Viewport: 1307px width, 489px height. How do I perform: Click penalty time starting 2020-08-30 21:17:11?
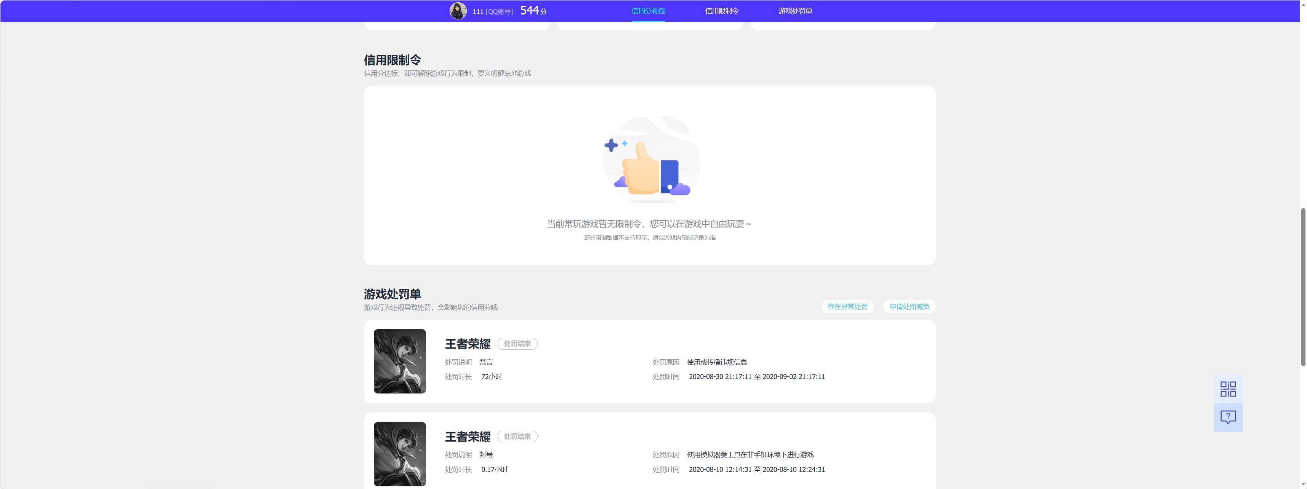tap(756, 376)
